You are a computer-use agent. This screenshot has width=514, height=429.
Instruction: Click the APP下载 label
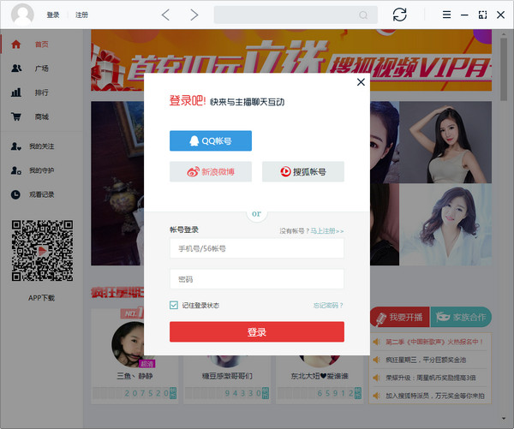tap(41, 298)
